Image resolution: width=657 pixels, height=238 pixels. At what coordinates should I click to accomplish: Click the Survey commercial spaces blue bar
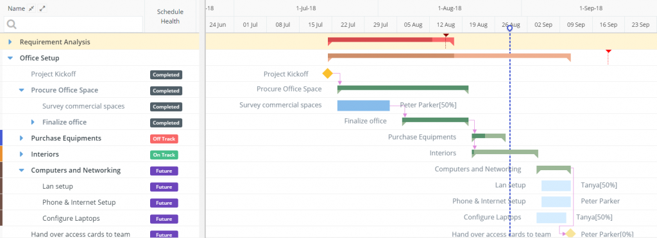point(363,106)
